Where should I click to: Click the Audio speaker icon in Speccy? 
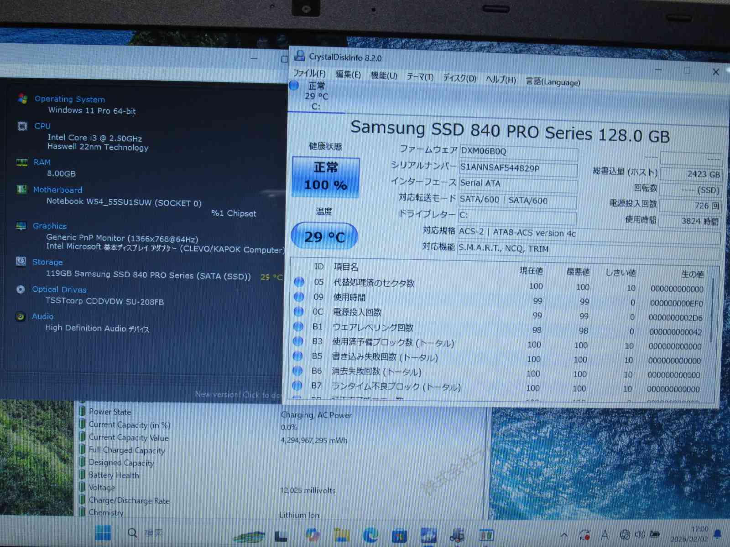[x=21, y=316]
